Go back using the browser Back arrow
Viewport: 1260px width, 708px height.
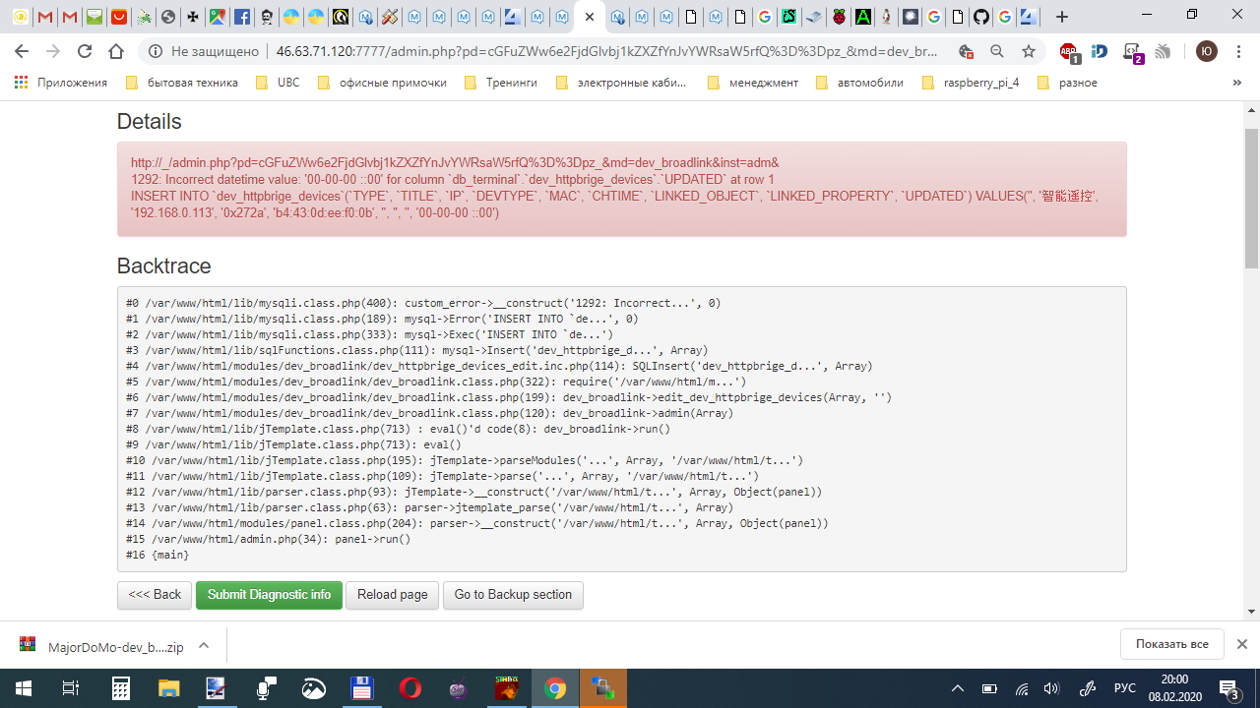22,51
